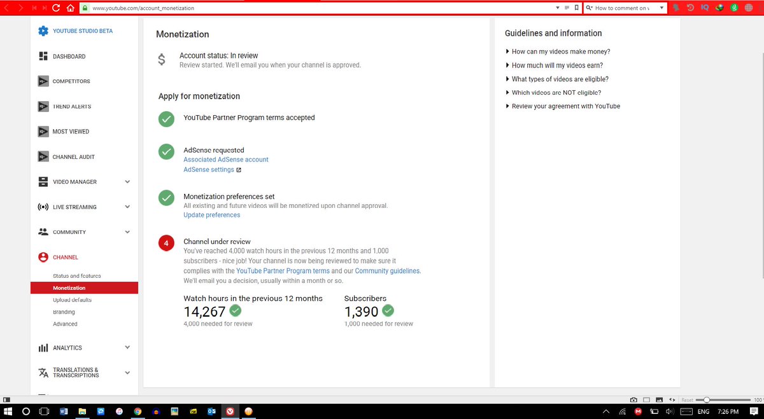Select the Monetization sidebar item

tap(84, 288)
